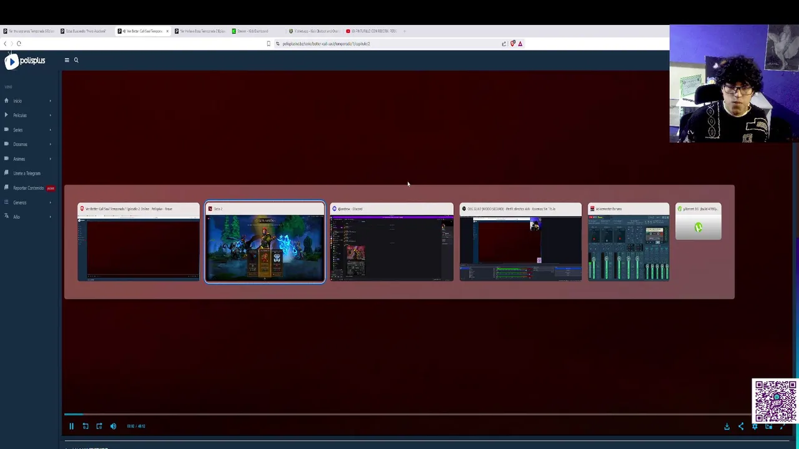
Task: Open Año in the sidebar
Action: pos(17,217)
